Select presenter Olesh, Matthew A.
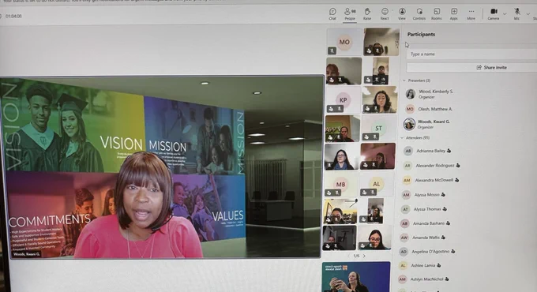Image resolution: width=537 pixels, height=292 pixels. 435,109
